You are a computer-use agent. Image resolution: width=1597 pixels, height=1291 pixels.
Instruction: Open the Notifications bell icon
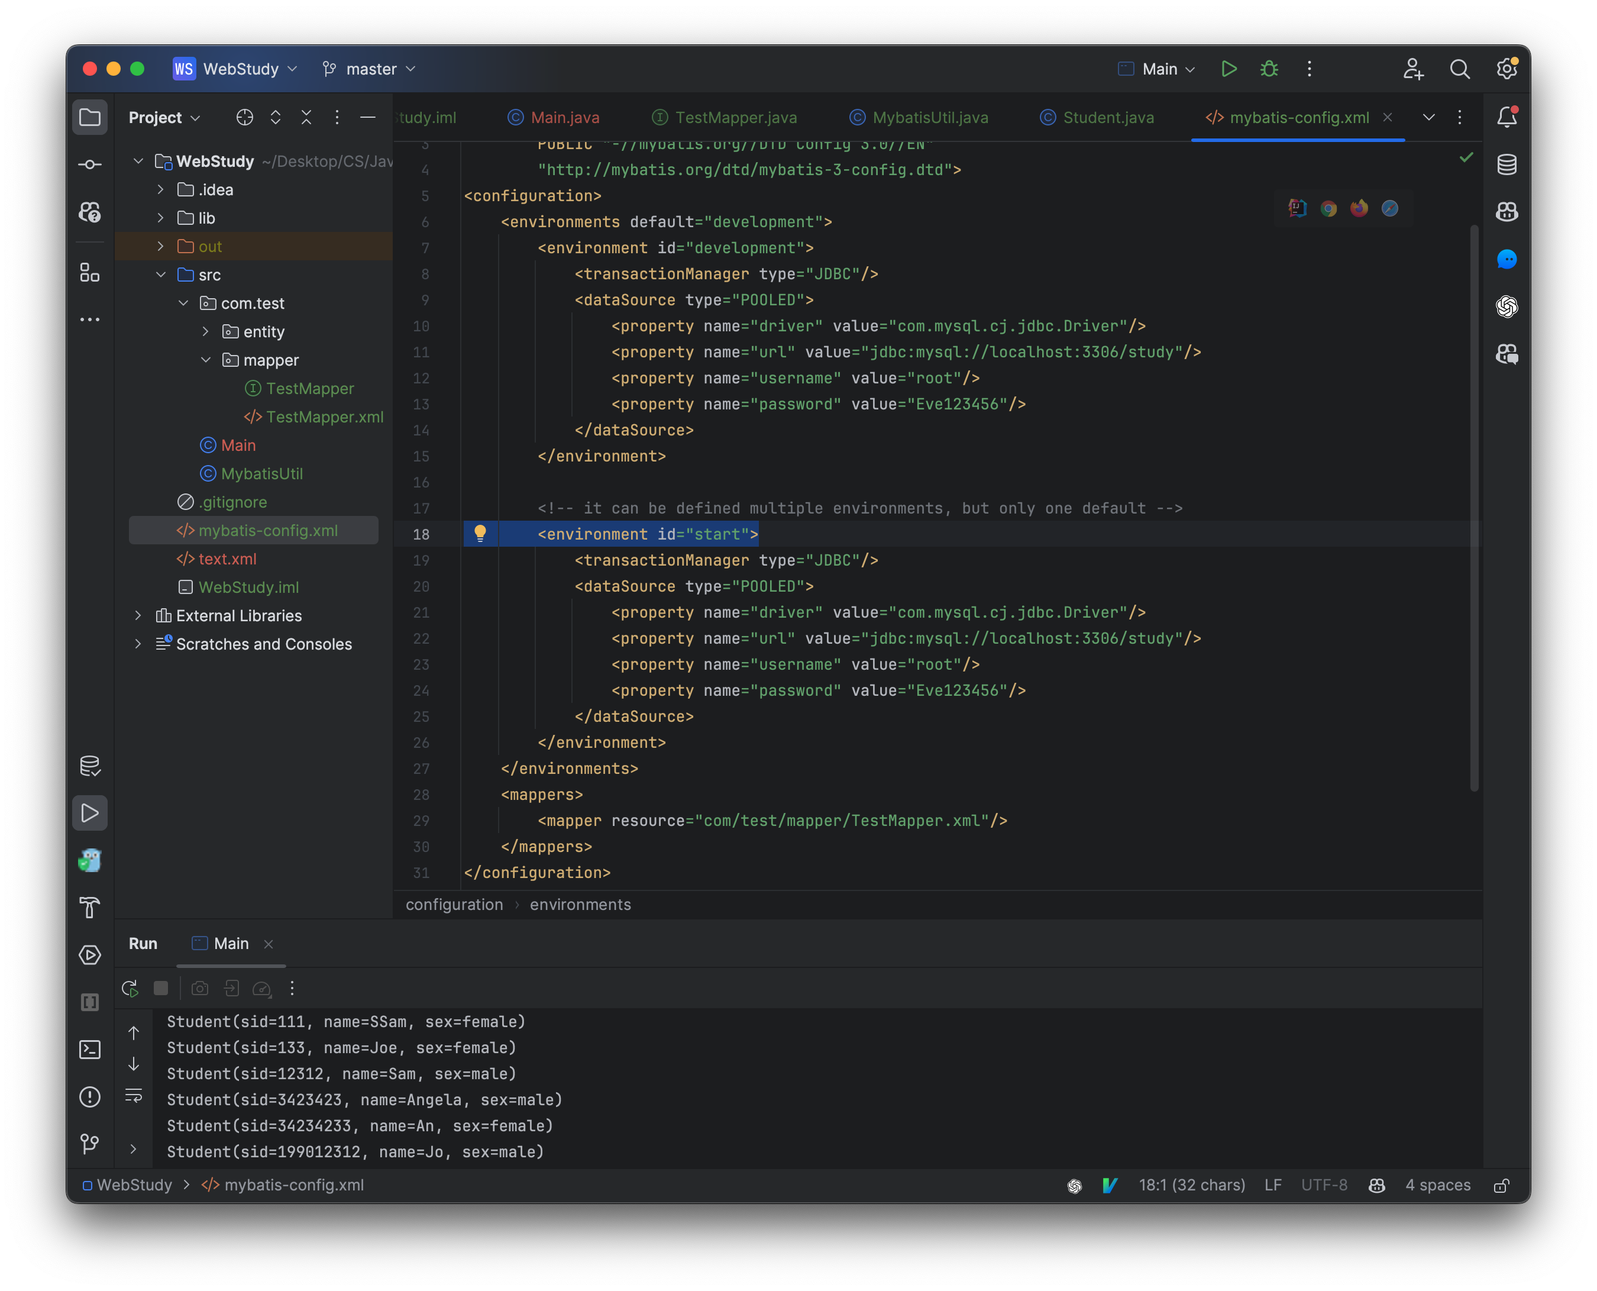1507,117
